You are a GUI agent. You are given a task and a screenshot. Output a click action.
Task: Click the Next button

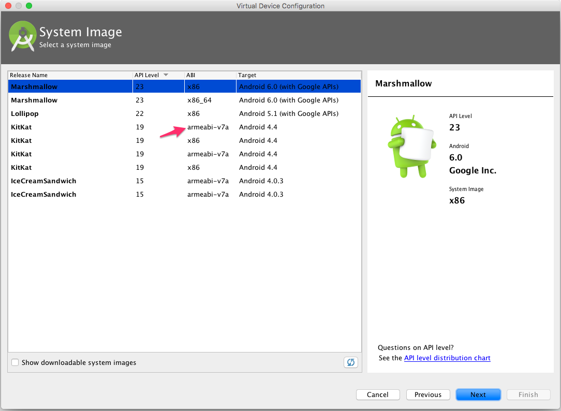[478, 394]
